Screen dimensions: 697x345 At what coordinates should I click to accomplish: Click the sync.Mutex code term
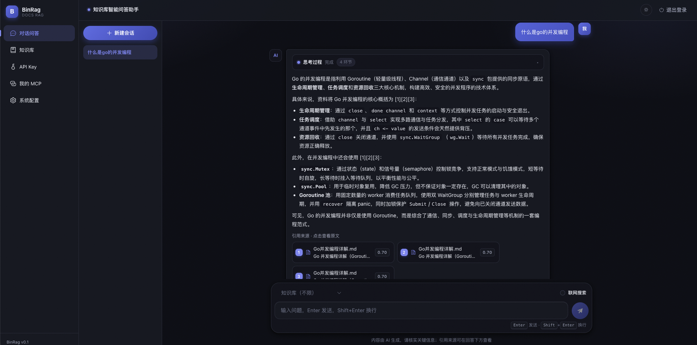[x=315, y=169]
